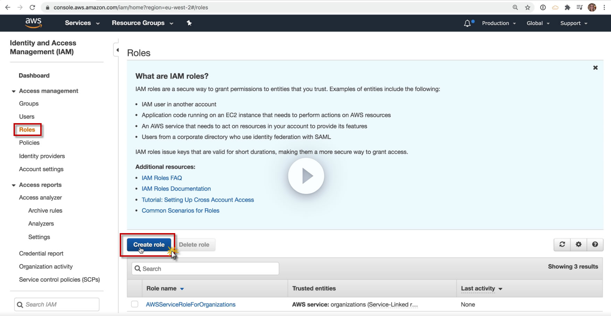Collapse the Access management section

pyautogui.click(x=14, y=91)
